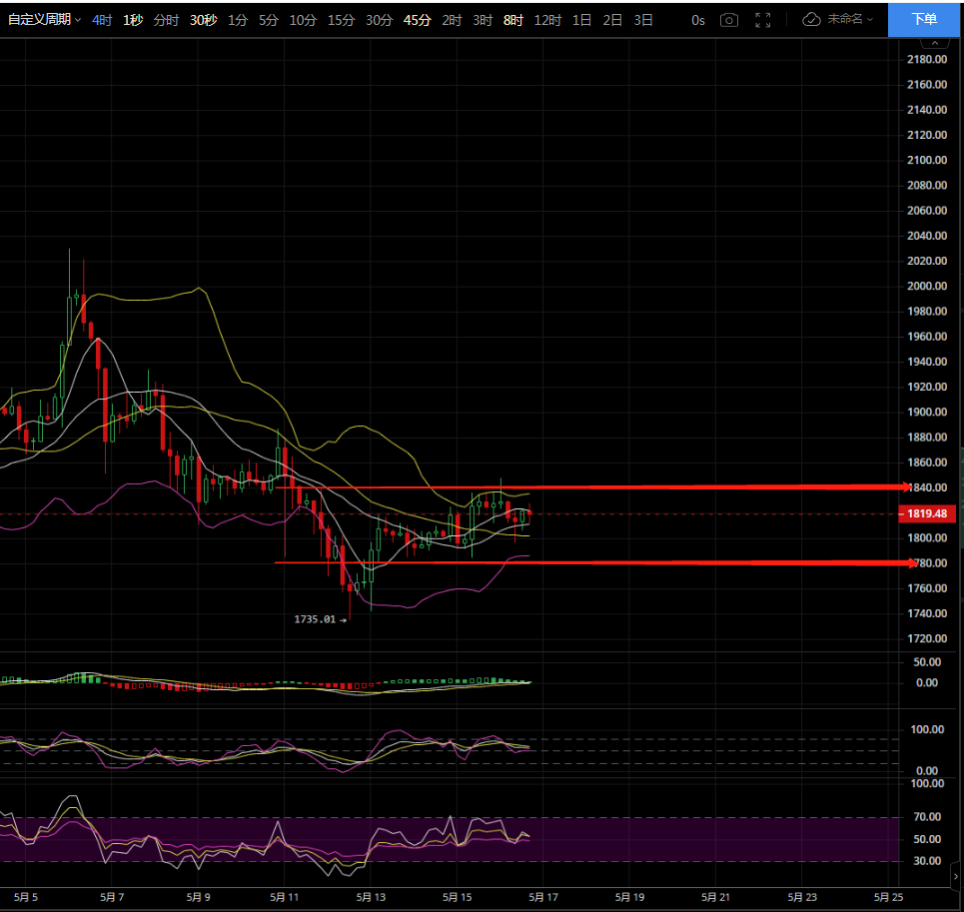Viewport: 964px width, 912px height.
Task: Click the 1735.01 low price marker
Action: pos(320,619)
